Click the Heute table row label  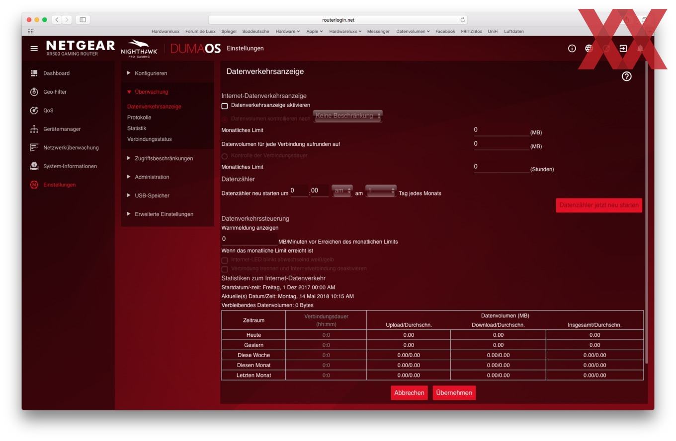tap(253, 335)
